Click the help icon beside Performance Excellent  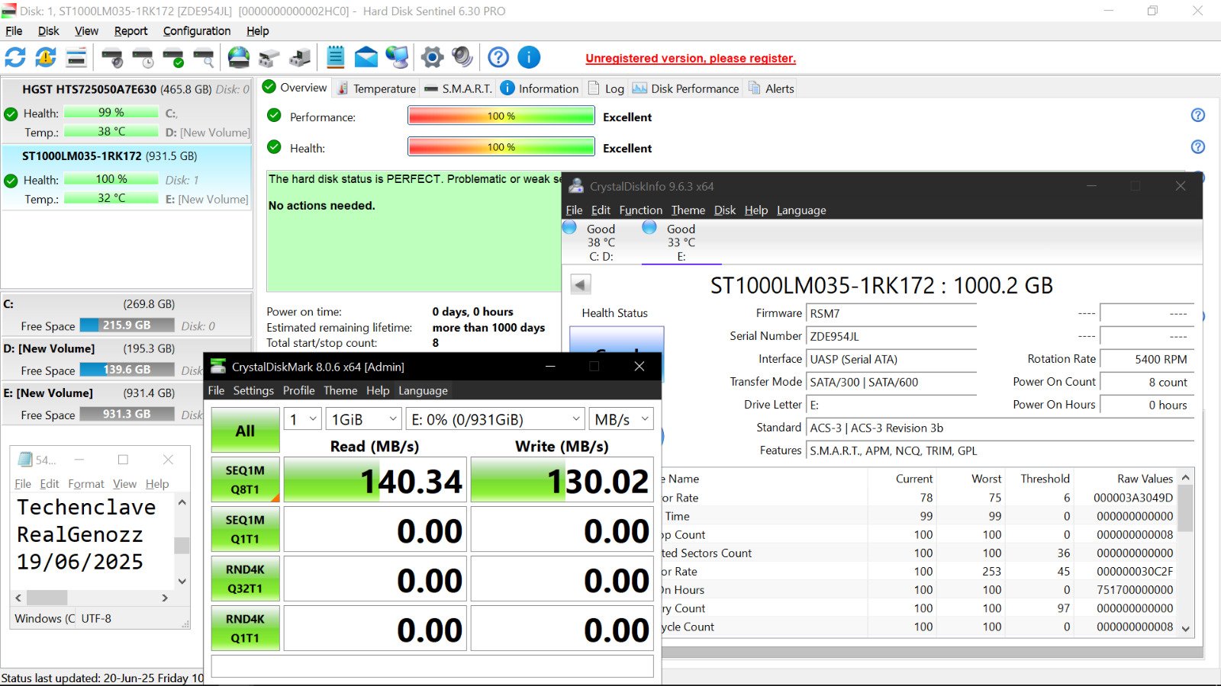click(x=1198, y=115)
